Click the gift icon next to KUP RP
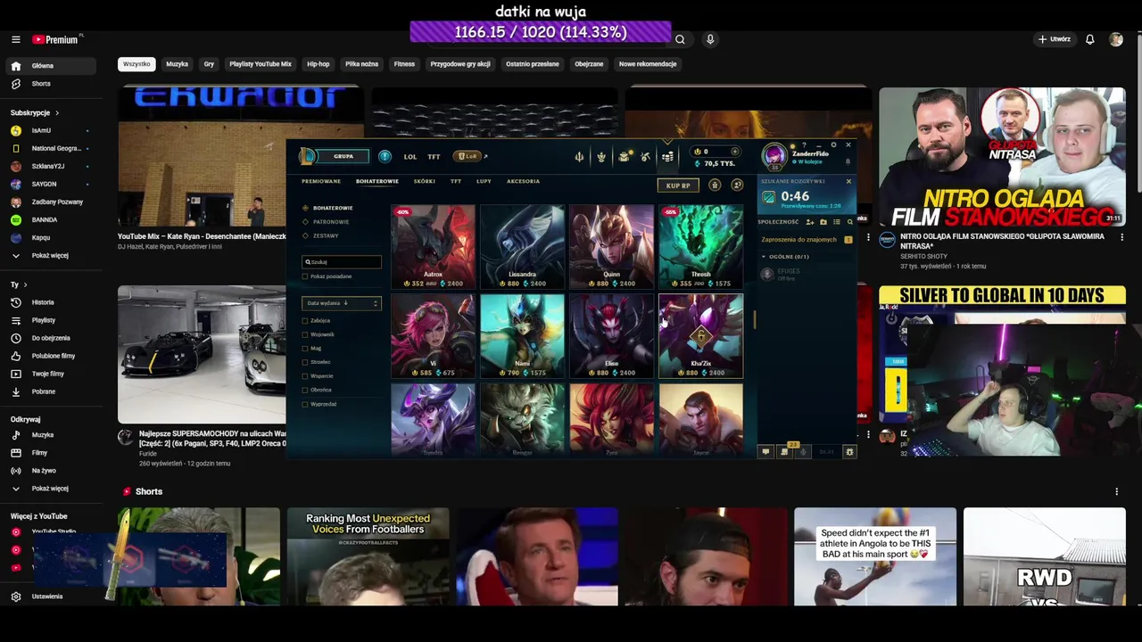Viewport: 1142px width, 642px height. 715,185
